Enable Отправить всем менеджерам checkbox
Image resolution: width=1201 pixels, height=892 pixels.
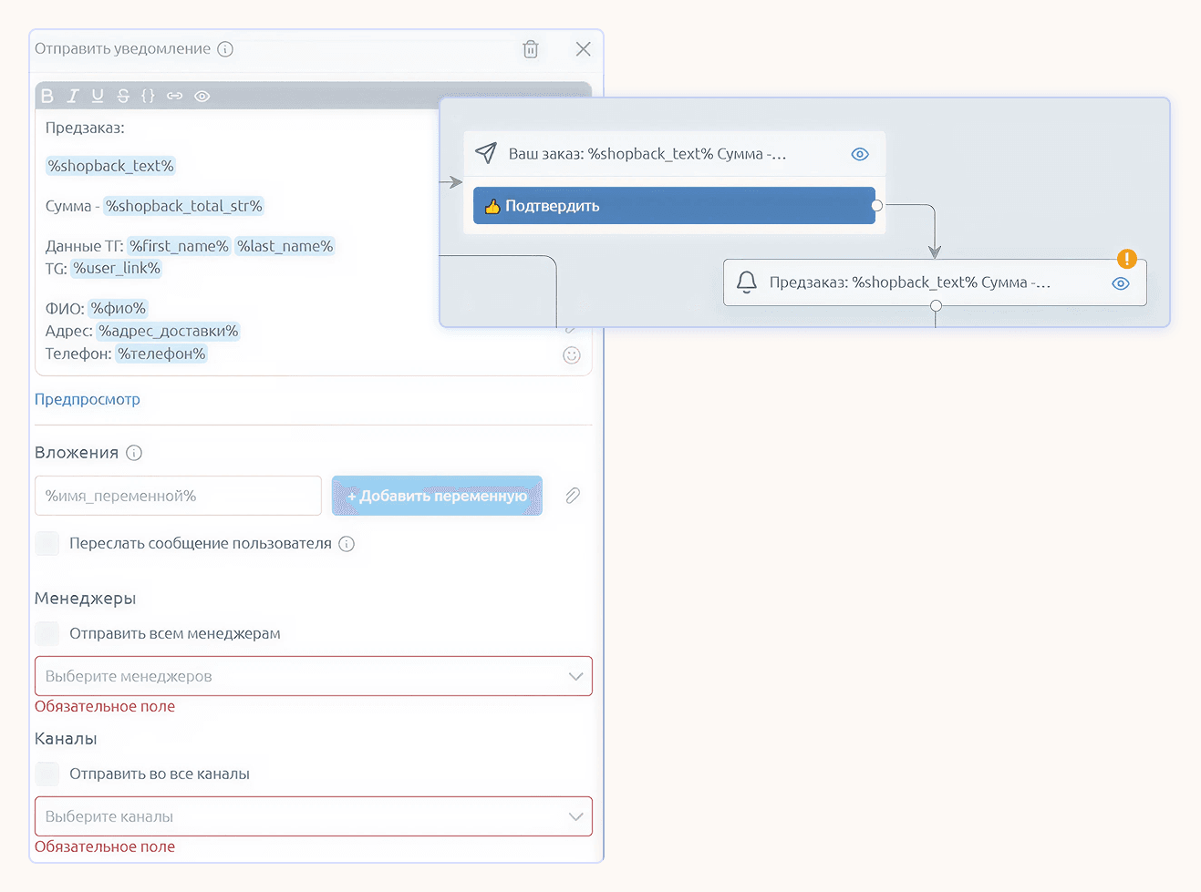click(x=47, y=633)
